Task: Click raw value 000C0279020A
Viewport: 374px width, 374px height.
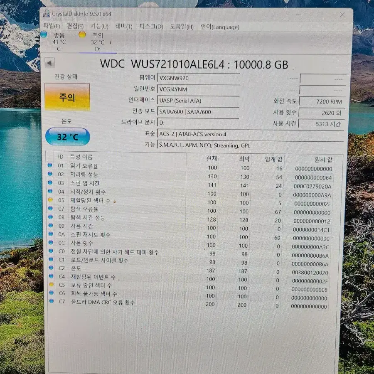Action: (x=312, y=186)
